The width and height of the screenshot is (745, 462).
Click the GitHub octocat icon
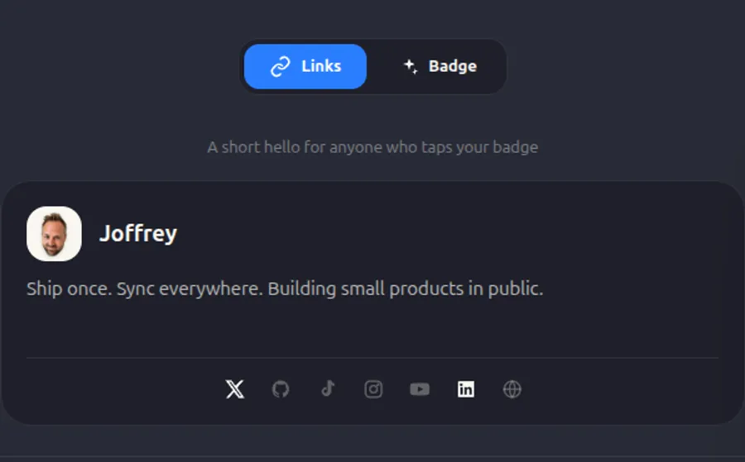pos(281,389)
